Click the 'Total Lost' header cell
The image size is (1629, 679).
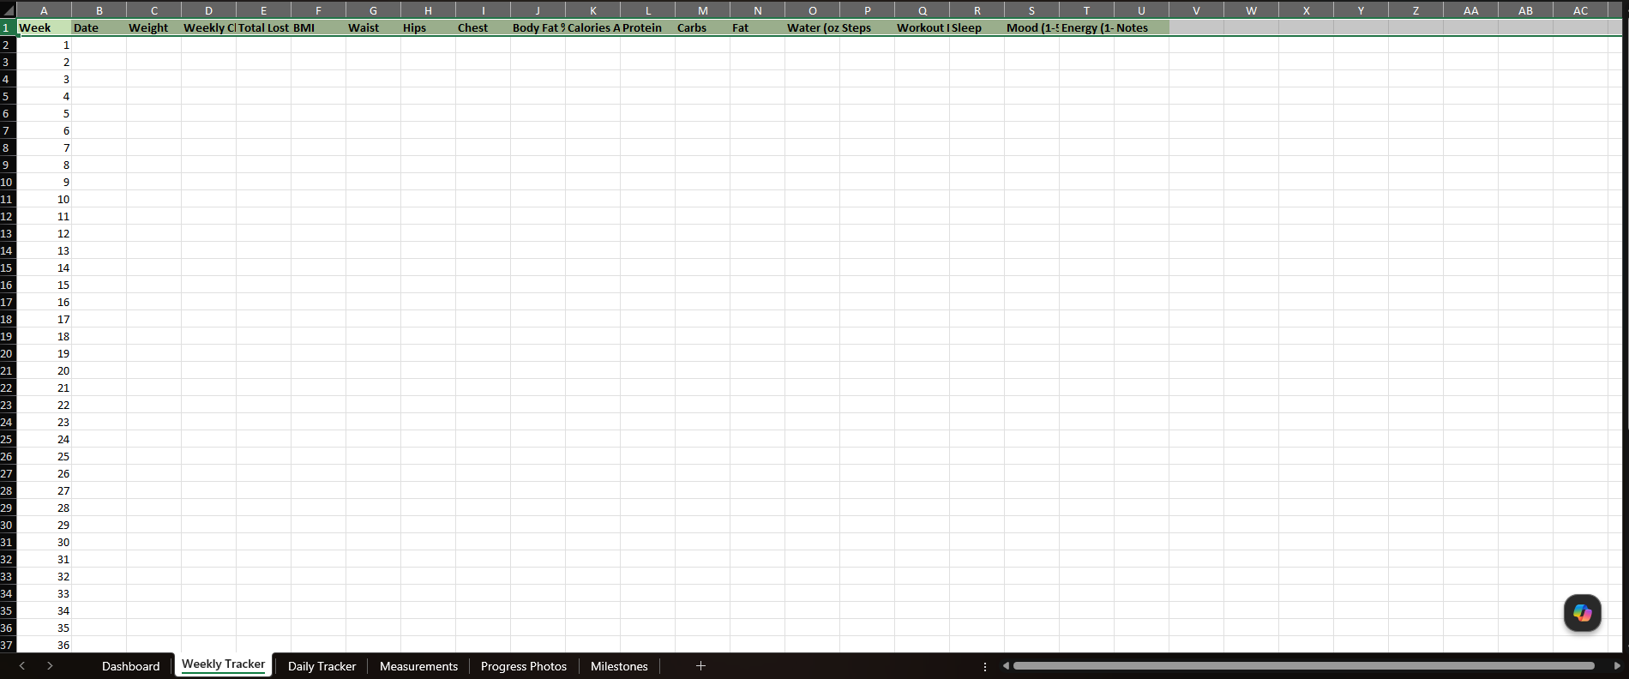(x=263, y=27)
